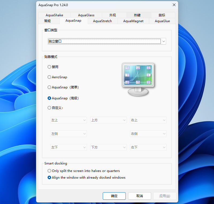Switch to the AquaShake tab
Screen dimensions: 214x204
click(x=55, y=15)
